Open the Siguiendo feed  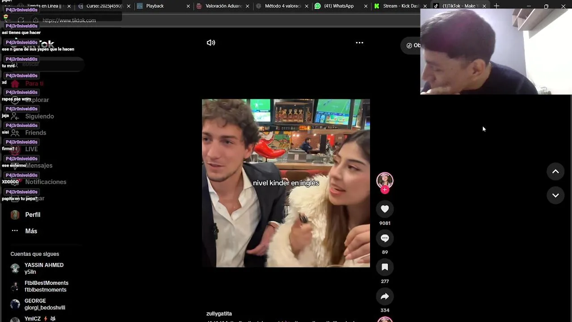coord(39,116)
